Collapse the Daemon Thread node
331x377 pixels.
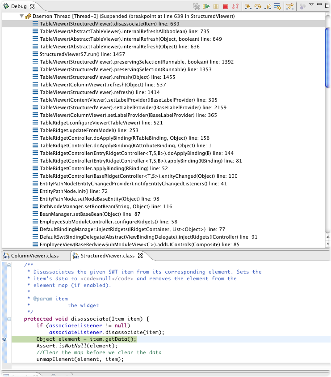[21, 16]
